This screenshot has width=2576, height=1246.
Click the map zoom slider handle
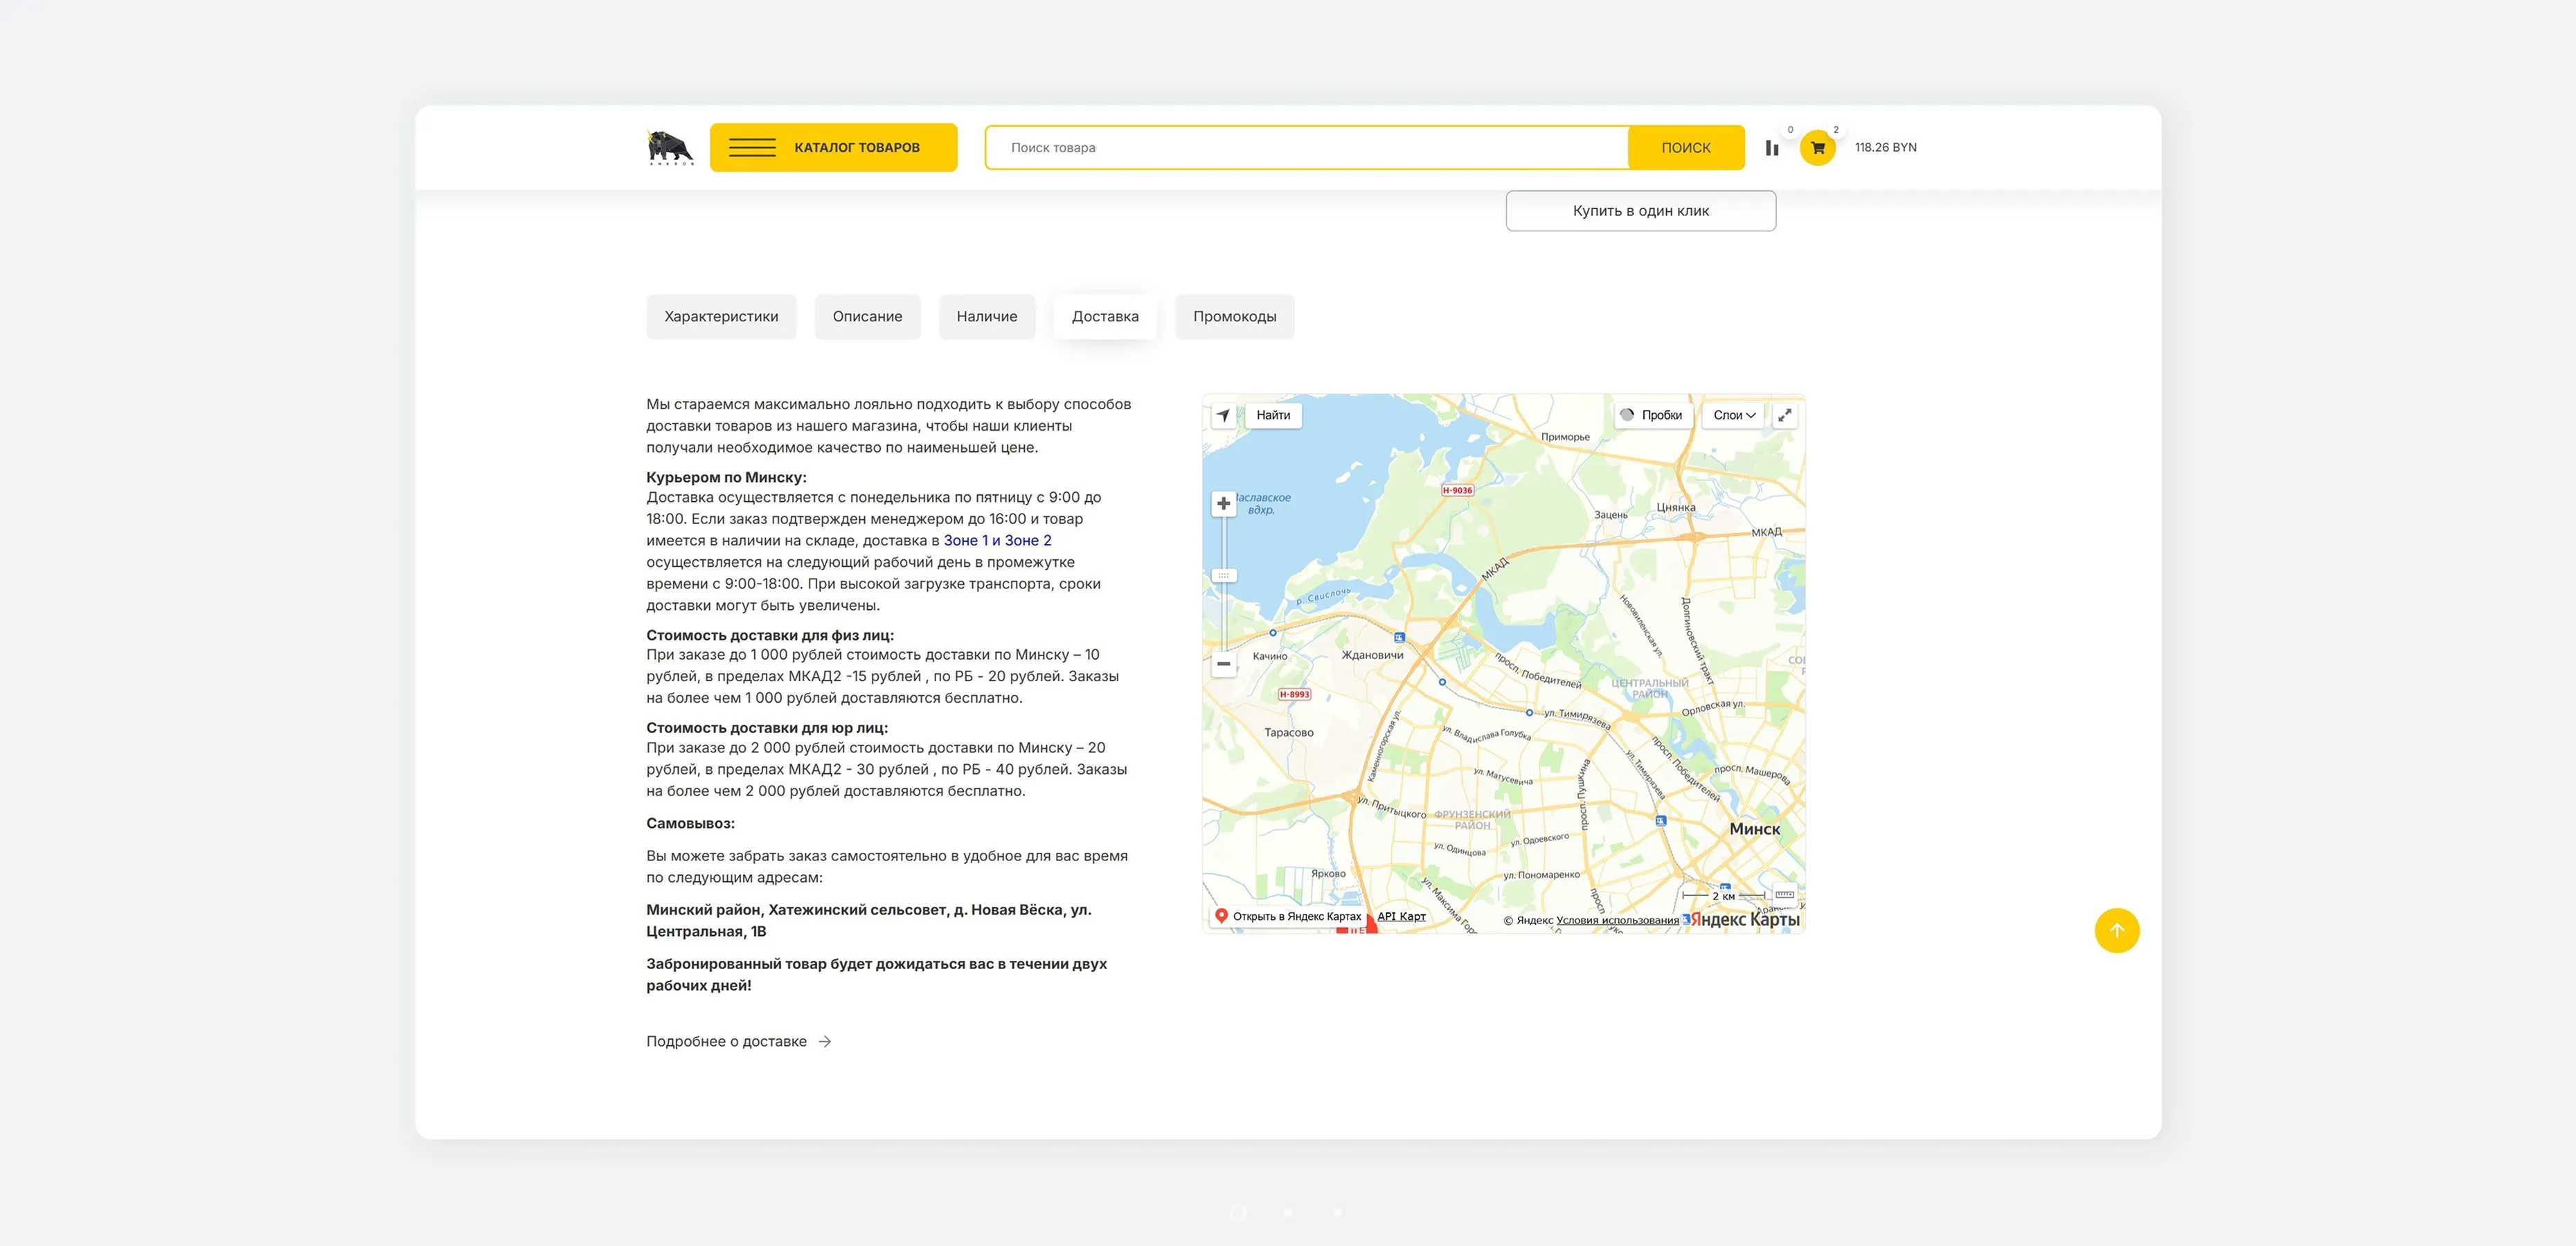[1223, 575]
